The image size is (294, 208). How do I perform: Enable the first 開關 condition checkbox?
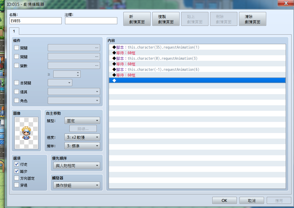click(16, 47)
